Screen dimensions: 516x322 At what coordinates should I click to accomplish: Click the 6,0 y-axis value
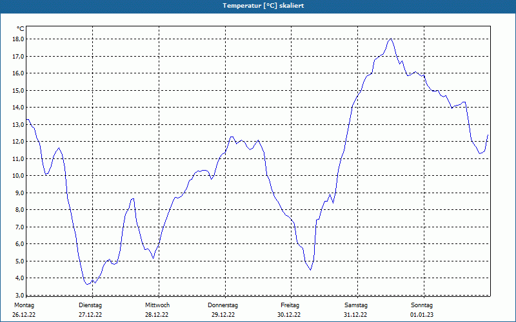(19, 244)
